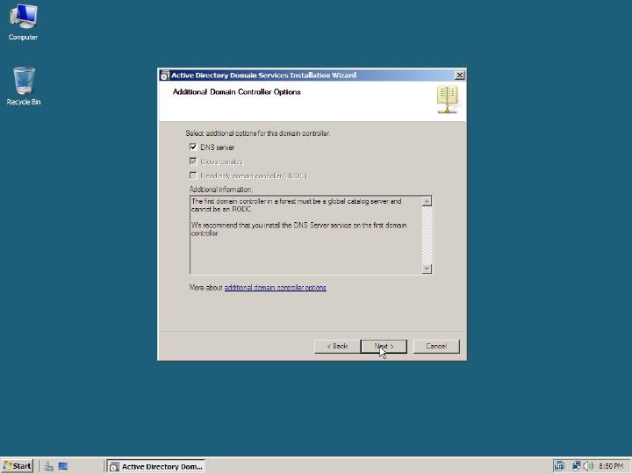Image resolution: width=632 pixels, height=474 pixels.
Task: Click the 'Additional information:' label
Action: coord(221,189)
